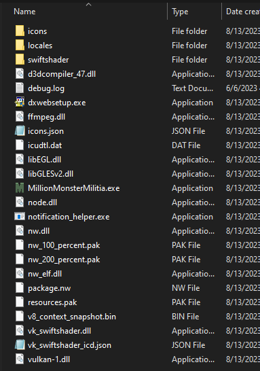Click the dxwebsetup.exe installer icon
260x371 pixels.
tap(20, 102)
